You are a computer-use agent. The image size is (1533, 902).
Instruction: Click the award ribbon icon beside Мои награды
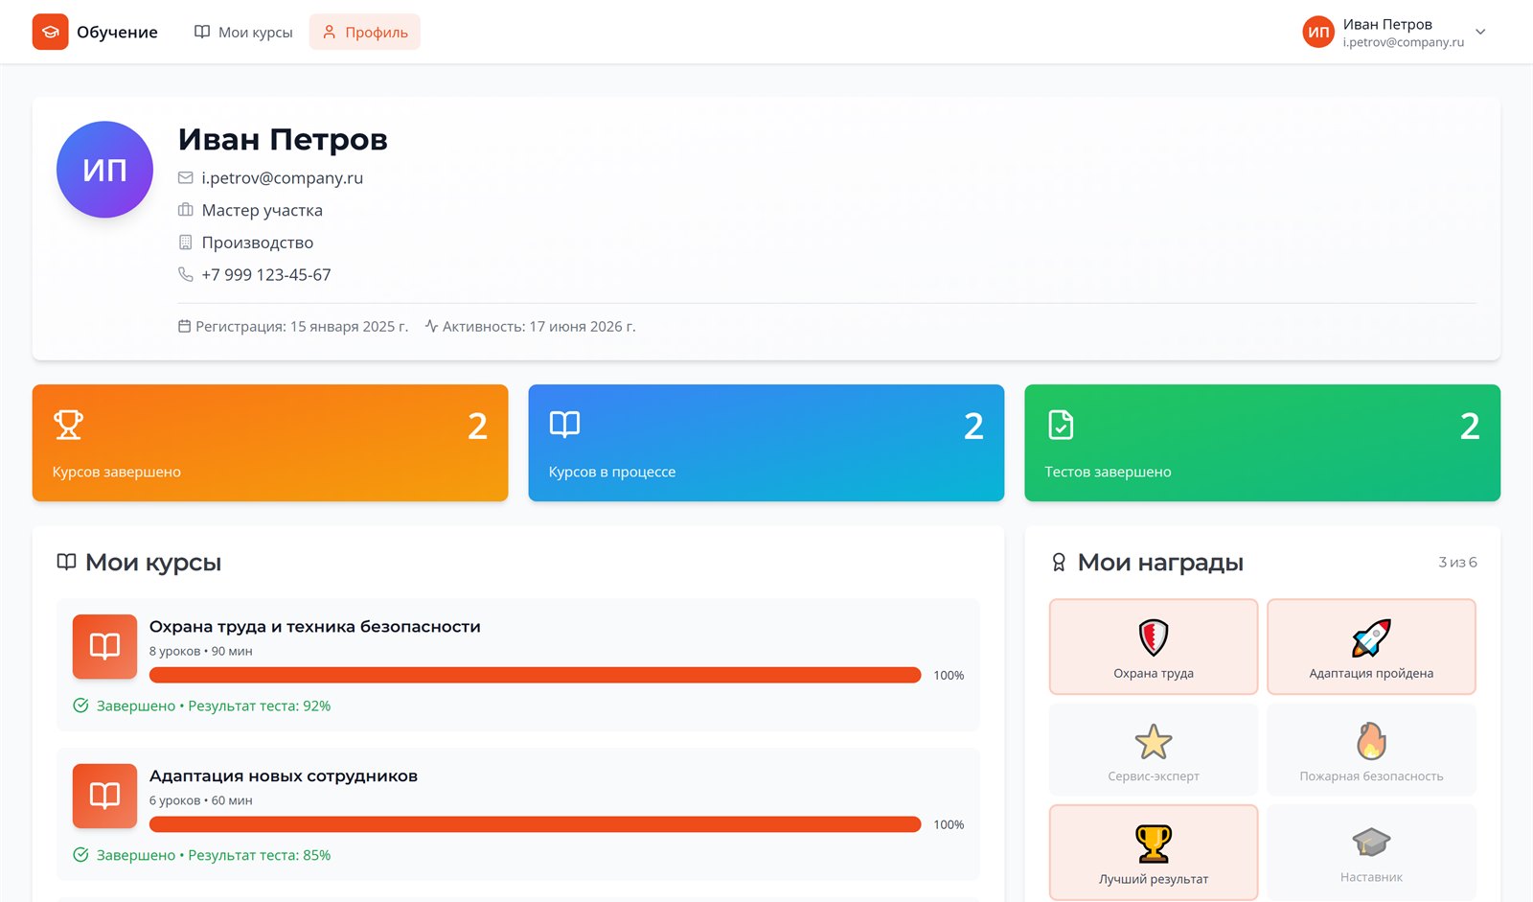(1059, 562)
